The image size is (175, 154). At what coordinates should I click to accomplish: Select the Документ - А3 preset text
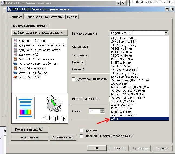pyautogui.click(x=28, y=54)
